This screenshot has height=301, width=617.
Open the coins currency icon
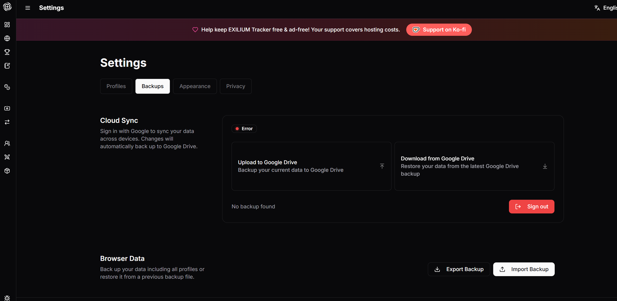pyautogui.click(x=7, y=87)
